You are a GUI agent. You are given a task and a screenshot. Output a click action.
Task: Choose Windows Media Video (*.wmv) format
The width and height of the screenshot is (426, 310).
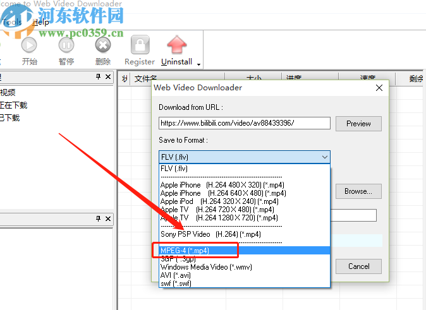[245, 267]
